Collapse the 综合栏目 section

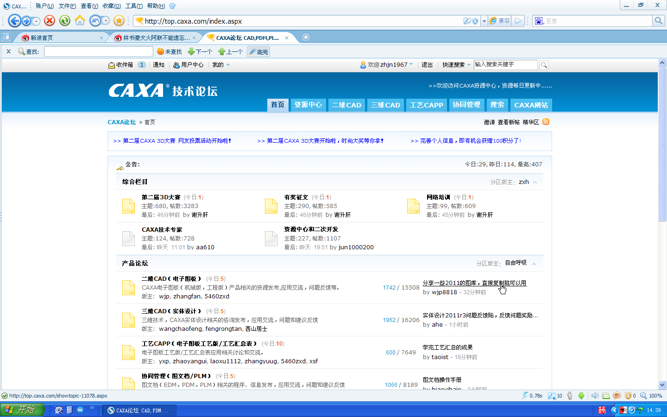click(x=535, y=182)
